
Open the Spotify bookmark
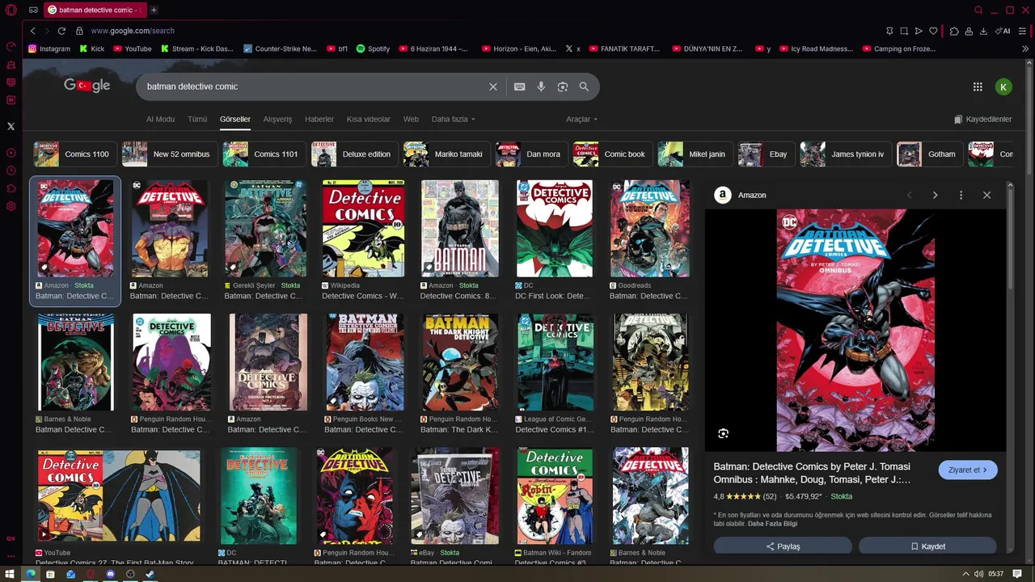coord(373,48)
